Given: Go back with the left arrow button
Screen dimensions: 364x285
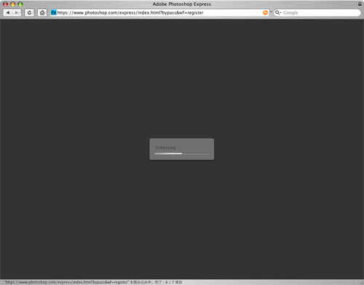Looking at the screenshot, I should pyautogui.click(x=8, y=12).
